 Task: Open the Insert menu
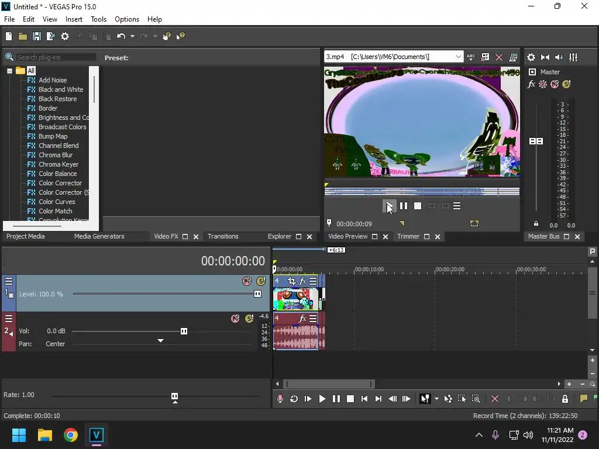tap(74, 19)
